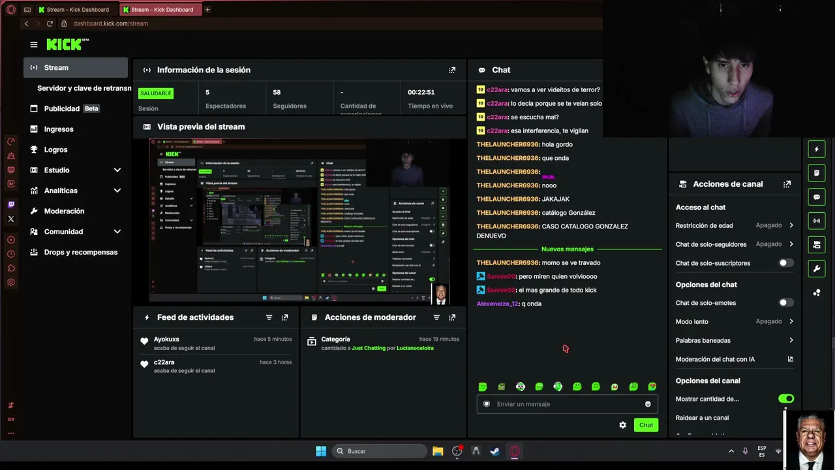
Task: Click the lightning bolt widget button in right rail
Action: pos(816,149)
